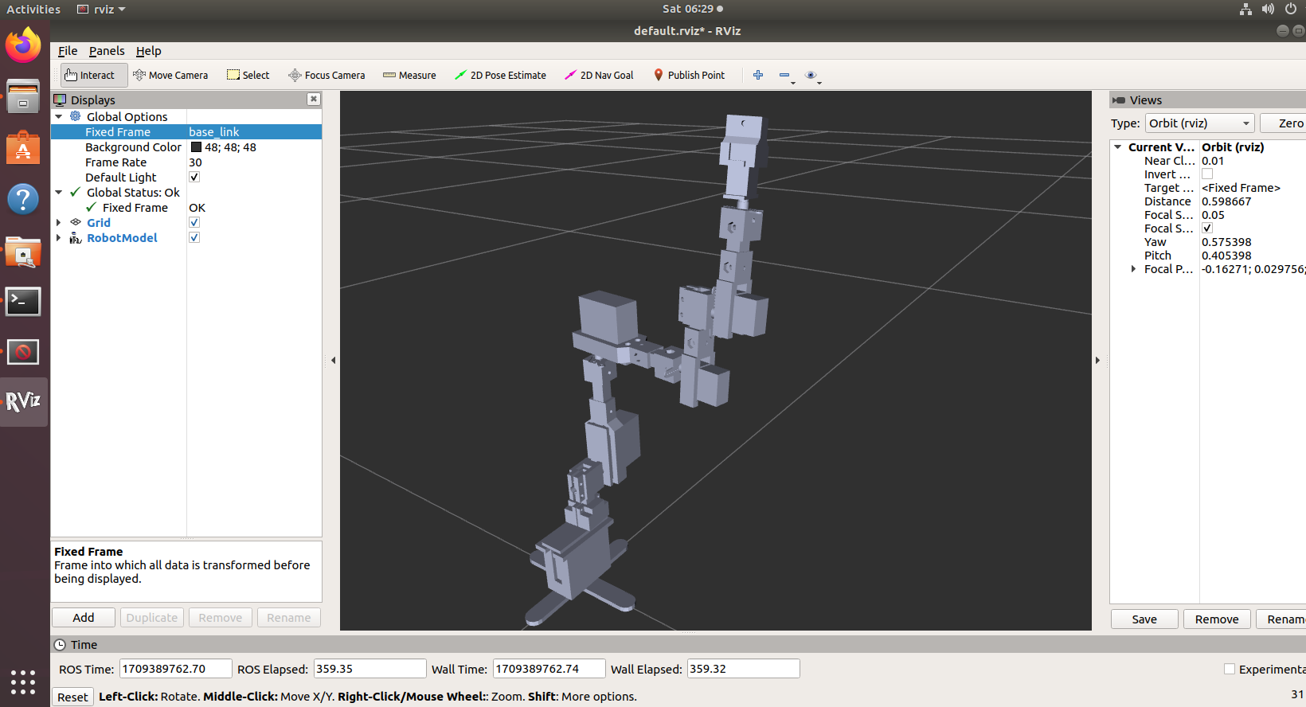The image size is (1306, 707).
Task: Open the File menu
Action: 68,51
